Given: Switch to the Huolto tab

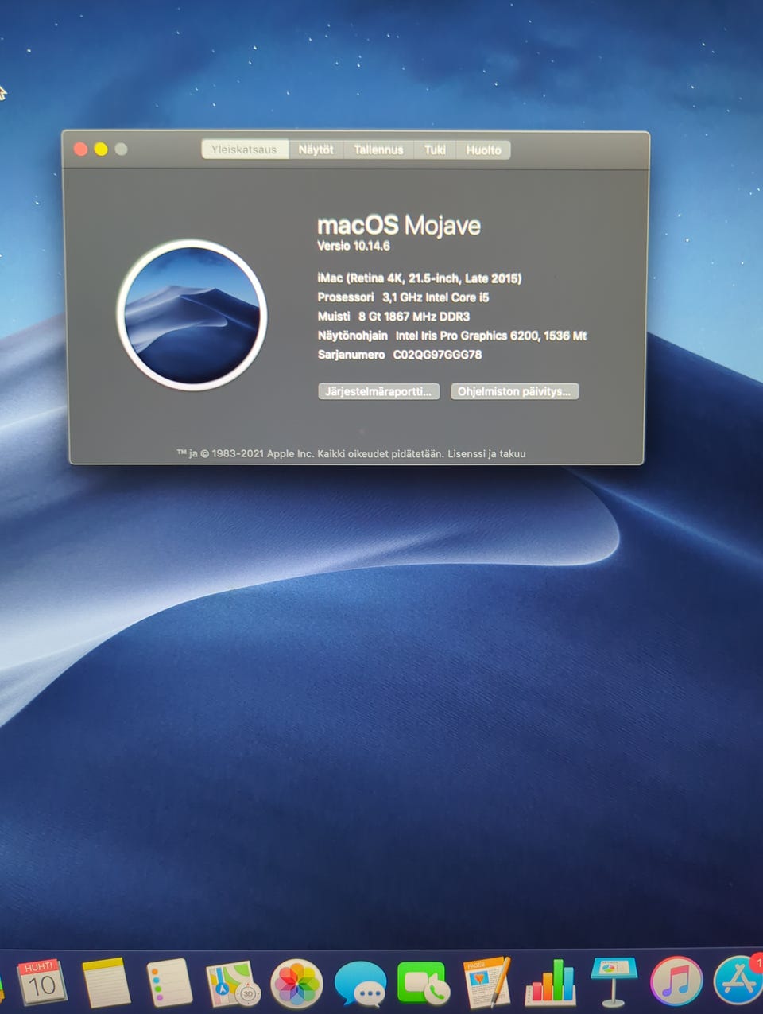Looking at the screenshot, I should pos(483,150).
